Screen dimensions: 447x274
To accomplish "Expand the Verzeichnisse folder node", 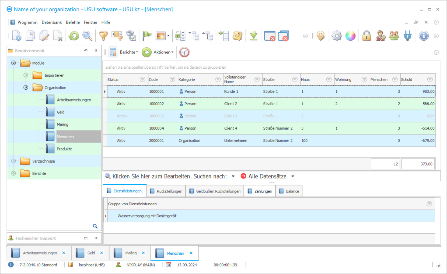I will pyautogui.click(x=13, y=161).
